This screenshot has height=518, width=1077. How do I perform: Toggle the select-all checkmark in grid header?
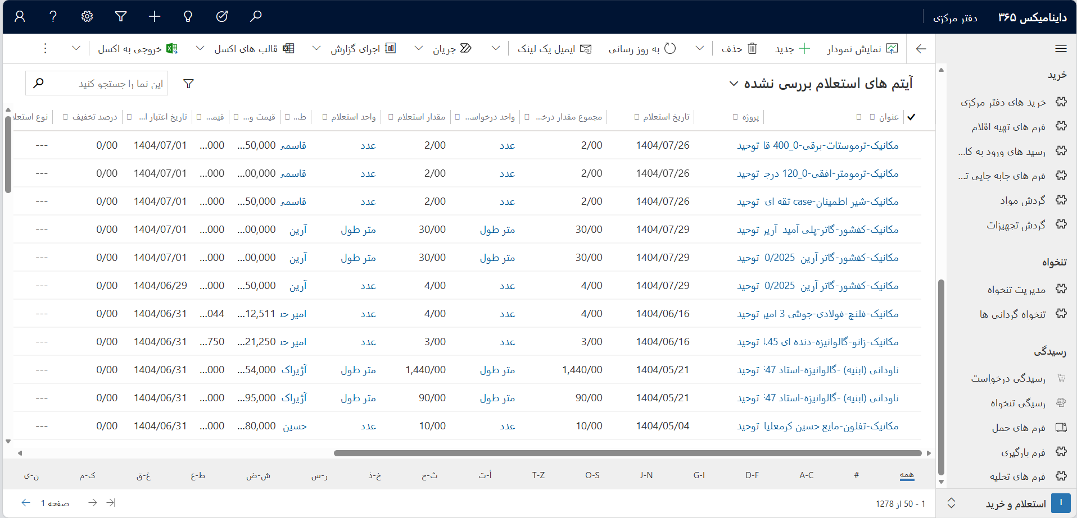point(911,117)
